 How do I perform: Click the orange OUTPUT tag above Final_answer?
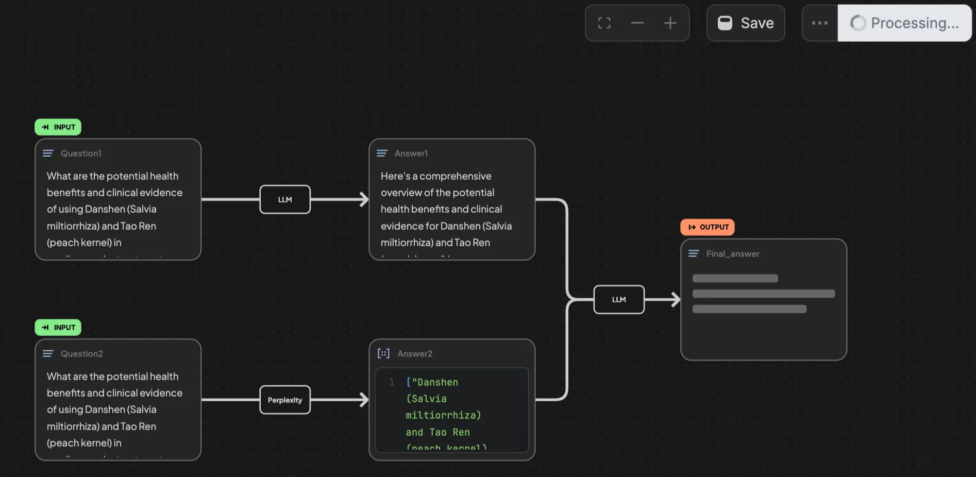point(708,227)
